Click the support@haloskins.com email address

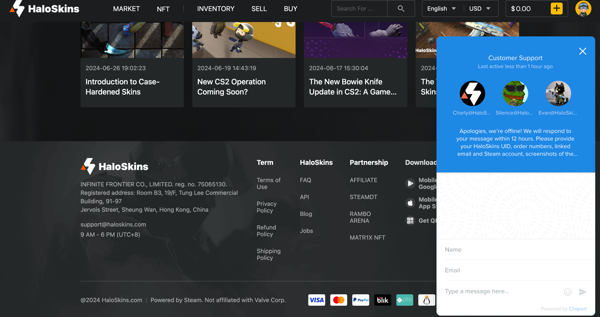113,224
